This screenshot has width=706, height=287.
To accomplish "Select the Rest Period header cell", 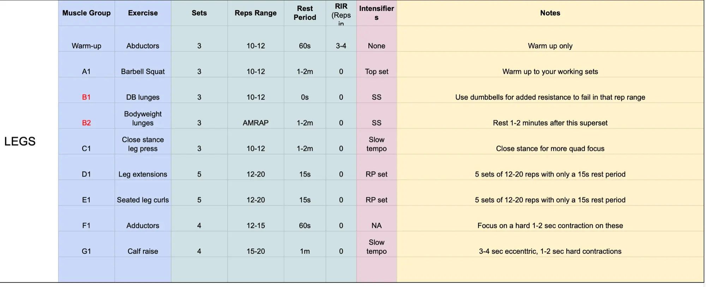I will (305, 13).
